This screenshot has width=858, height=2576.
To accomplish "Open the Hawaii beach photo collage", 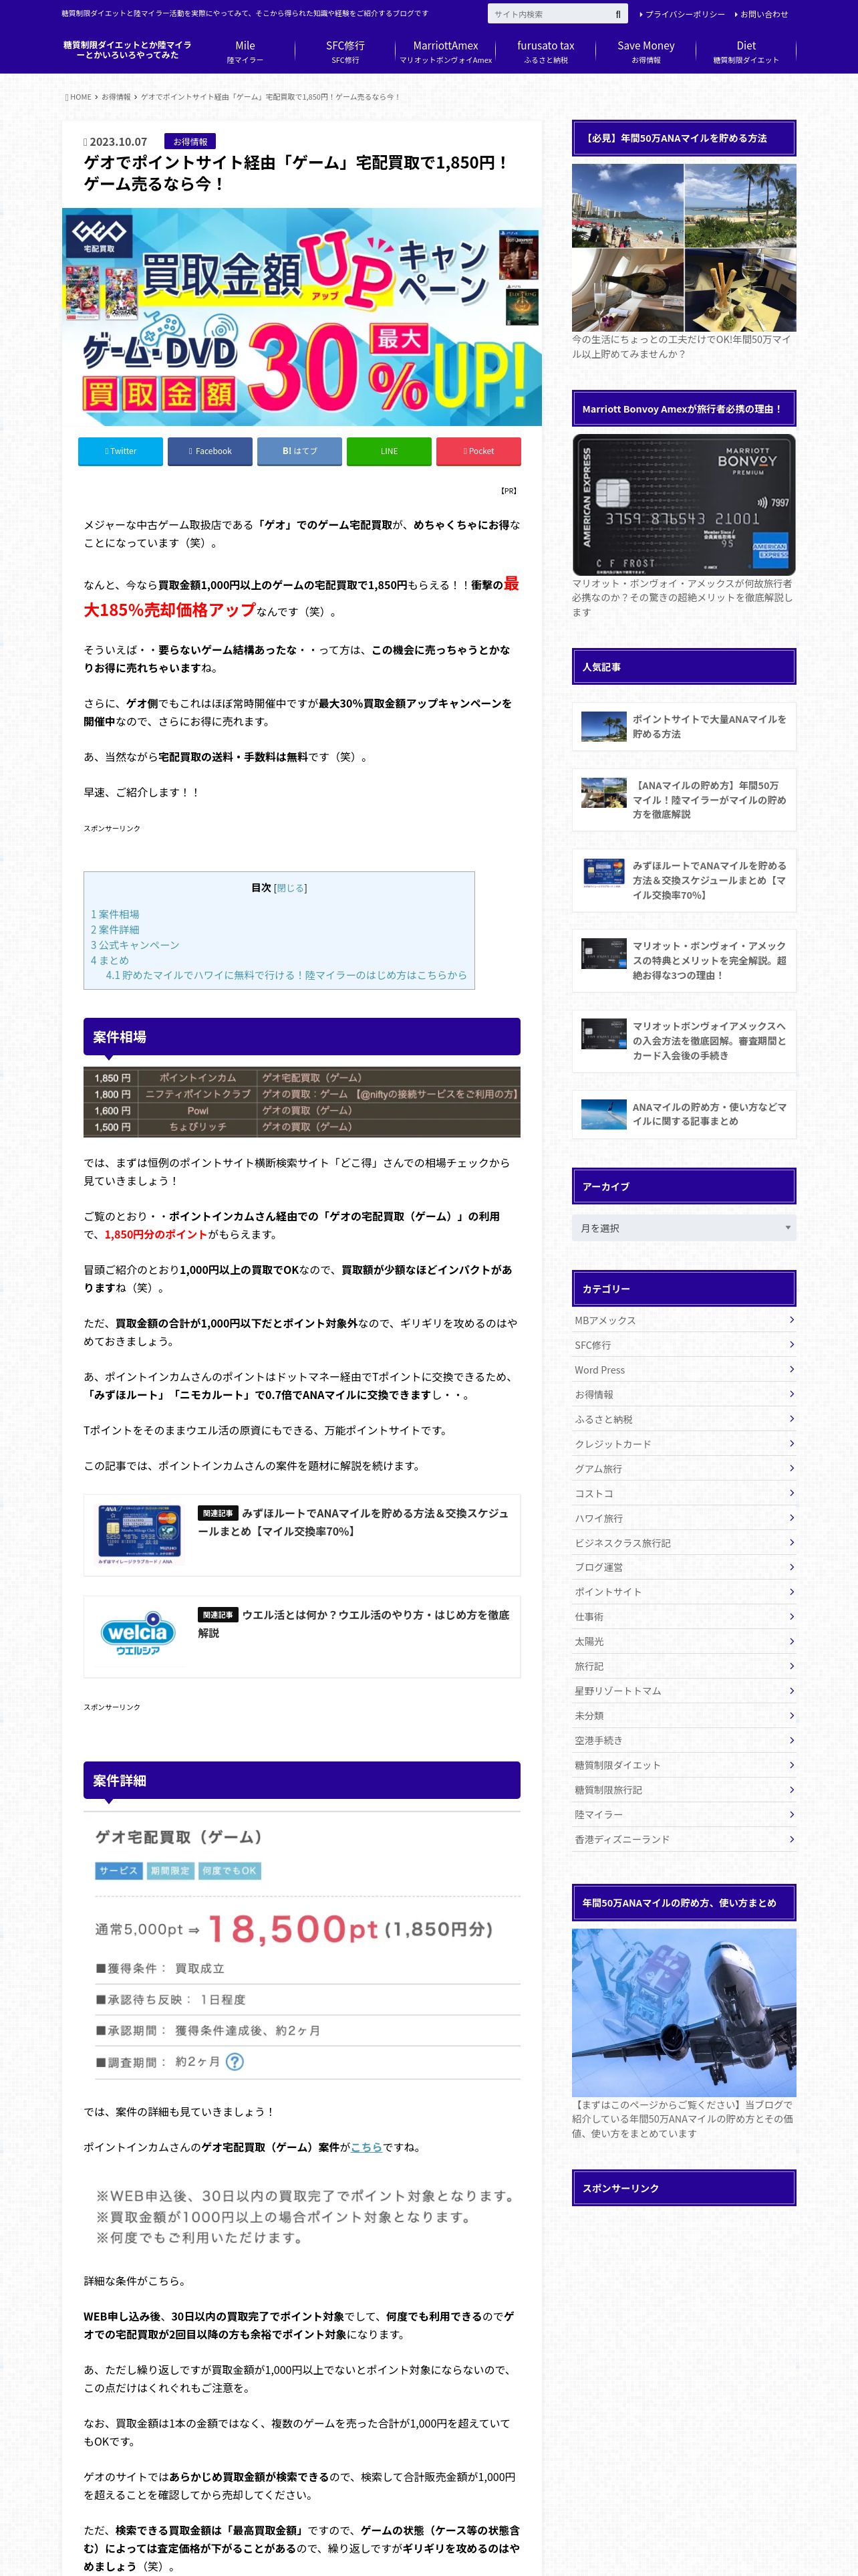I will pos(684,248).
